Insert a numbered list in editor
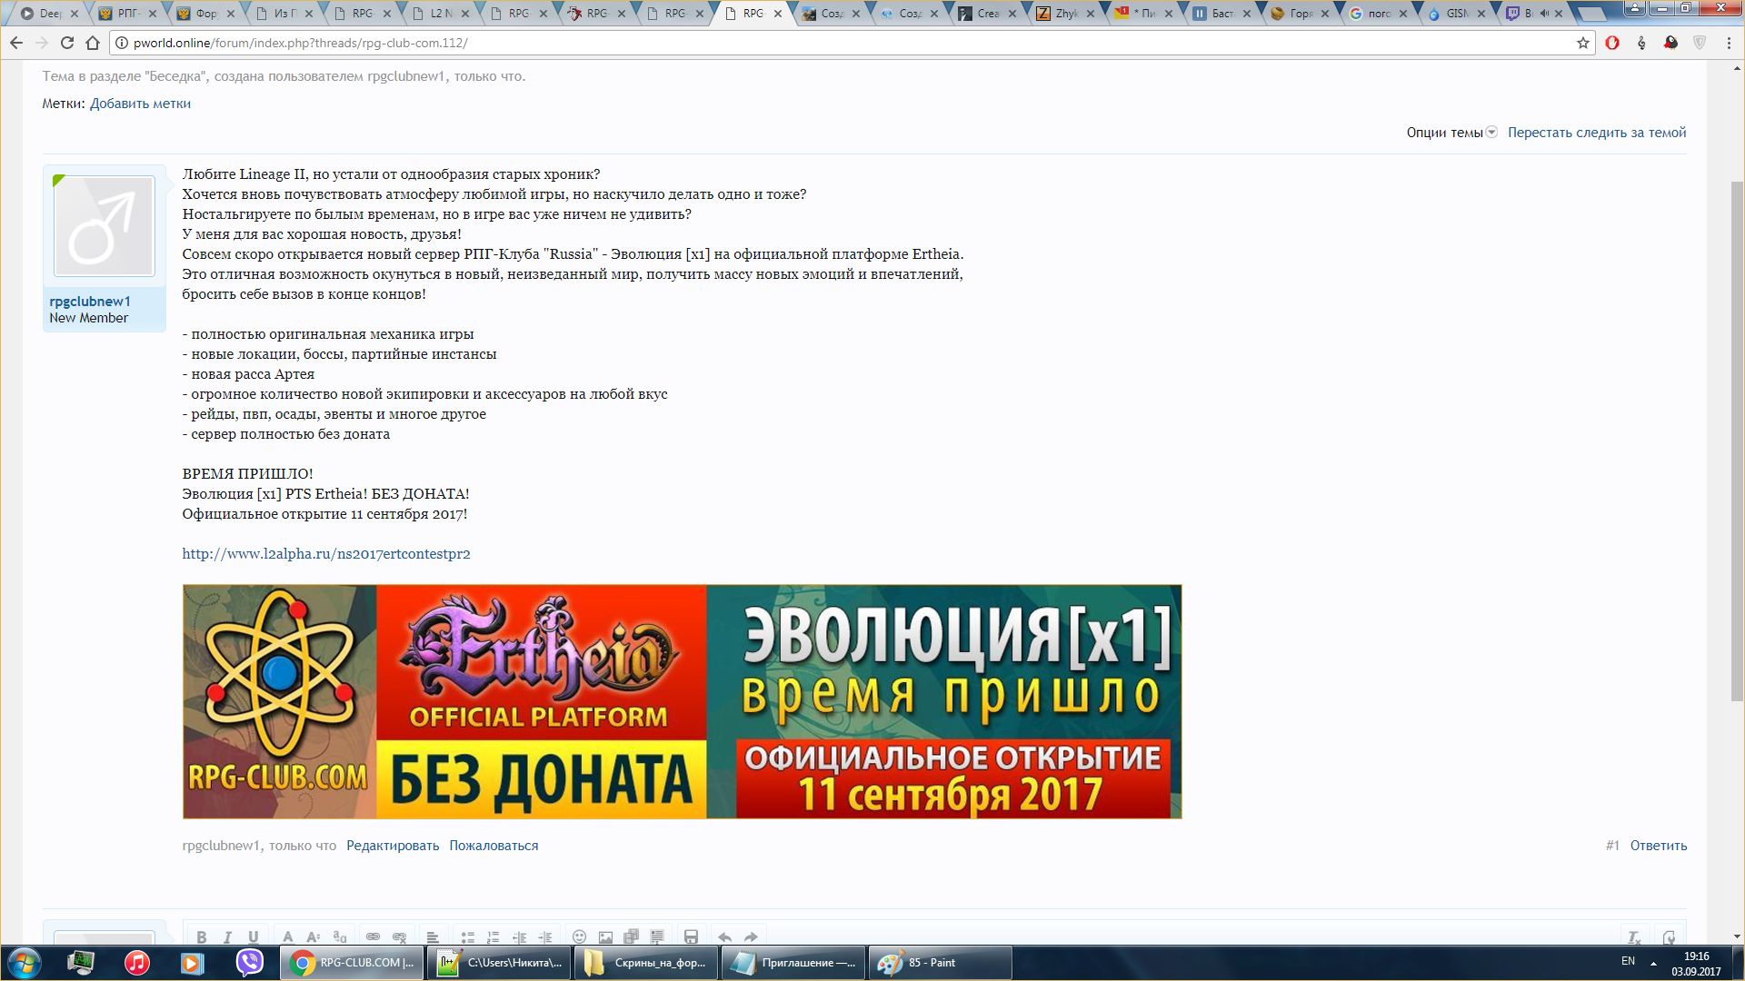1745x981 pixels. tap(493, 936)
